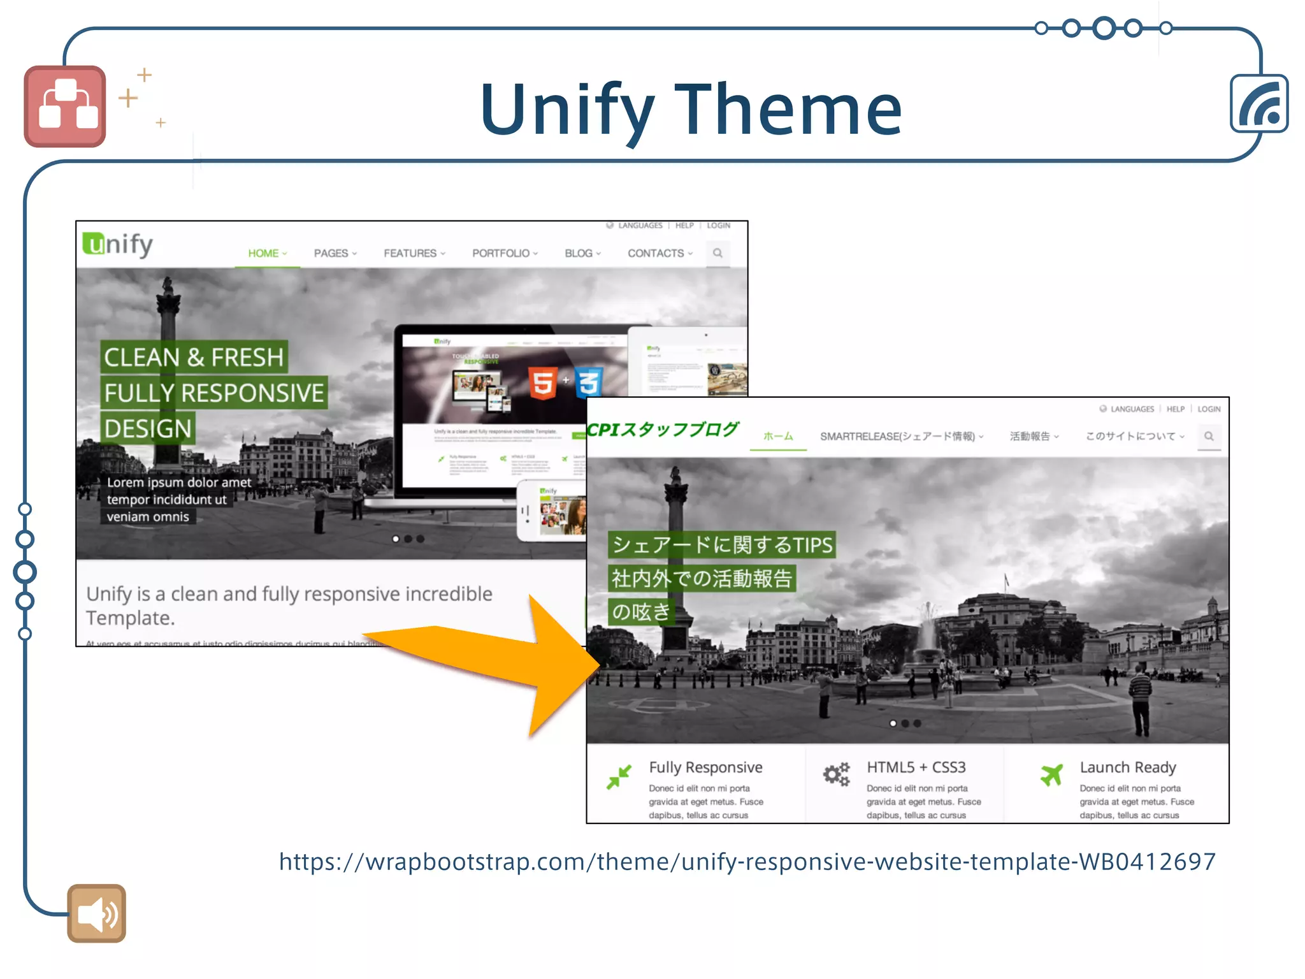Click the シェアードに関するTIPS caption
1305x979 pixels.
click(x=722, y=545)
